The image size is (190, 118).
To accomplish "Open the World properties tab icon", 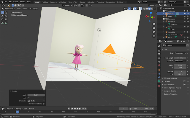I will pyautogui.click(x=159, y=65).
